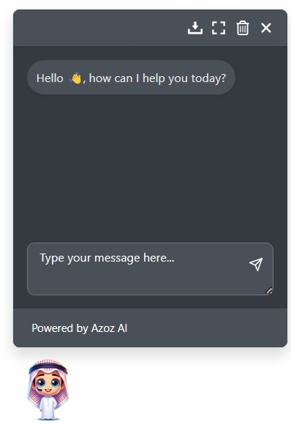Image resolution: width=291 pixels, height=425 pixels.
Task: Grab the textarea resize handle corner
Action: [269, 291]
